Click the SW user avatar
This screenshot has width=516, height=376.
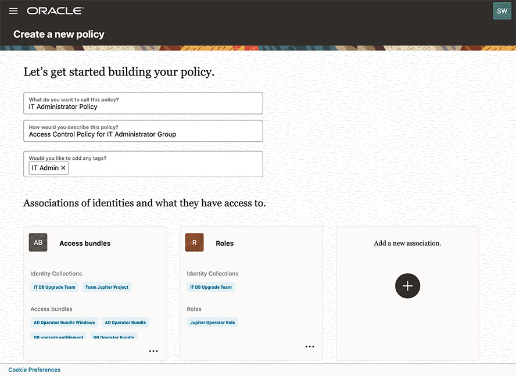502,11
